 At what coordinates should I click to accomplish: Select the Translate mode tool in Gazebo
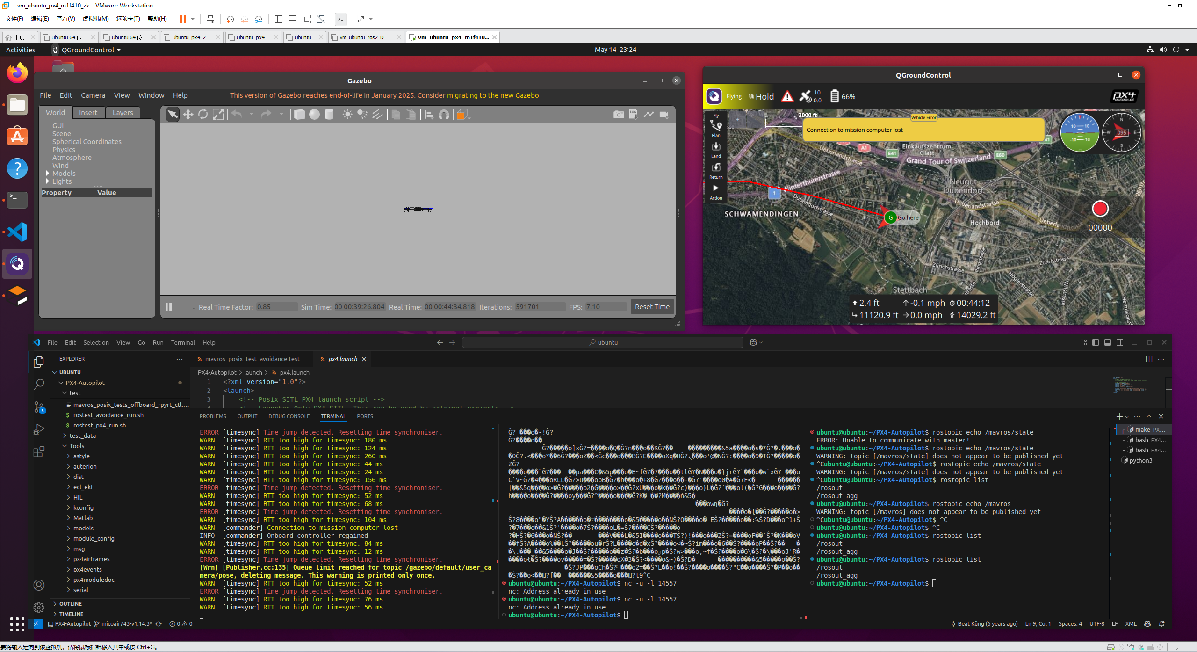pos(188,115)
